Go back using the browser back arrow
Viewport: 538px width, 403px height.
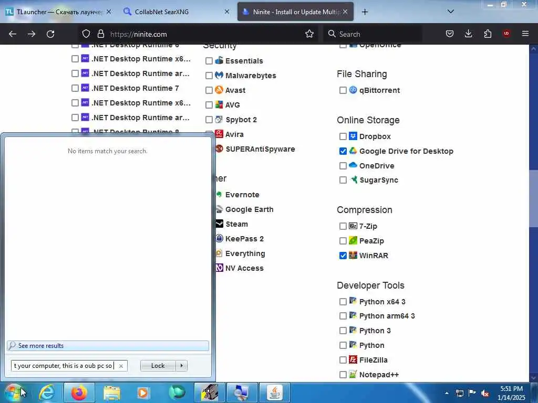(x=13, y=34)
